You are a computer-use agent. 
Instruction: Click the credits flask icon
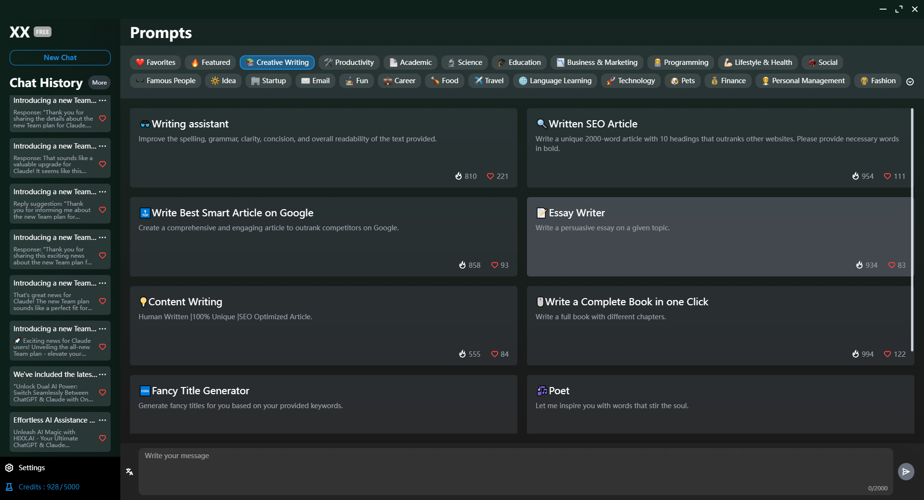pyautogui.click(x=9, y=487)
